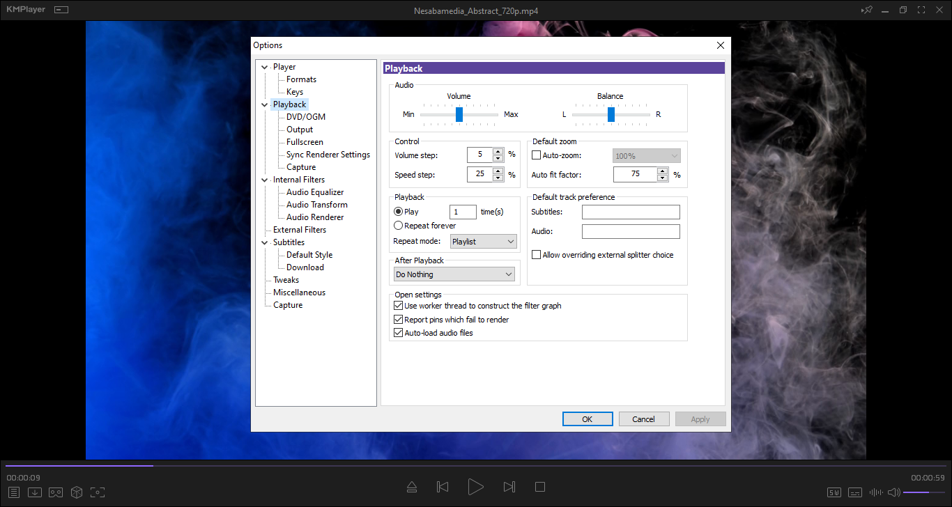Click the 3D cube icon
Viewport: 952px width, 507px height.
[x=77, y=492]
